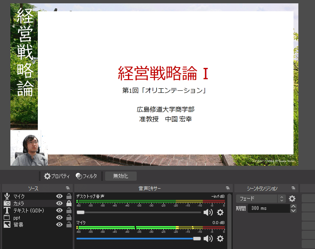Hide the 背景 source with eye icon
Image resolution: width=315 pixels, height=249 pixels.
(x=59, y=224)
